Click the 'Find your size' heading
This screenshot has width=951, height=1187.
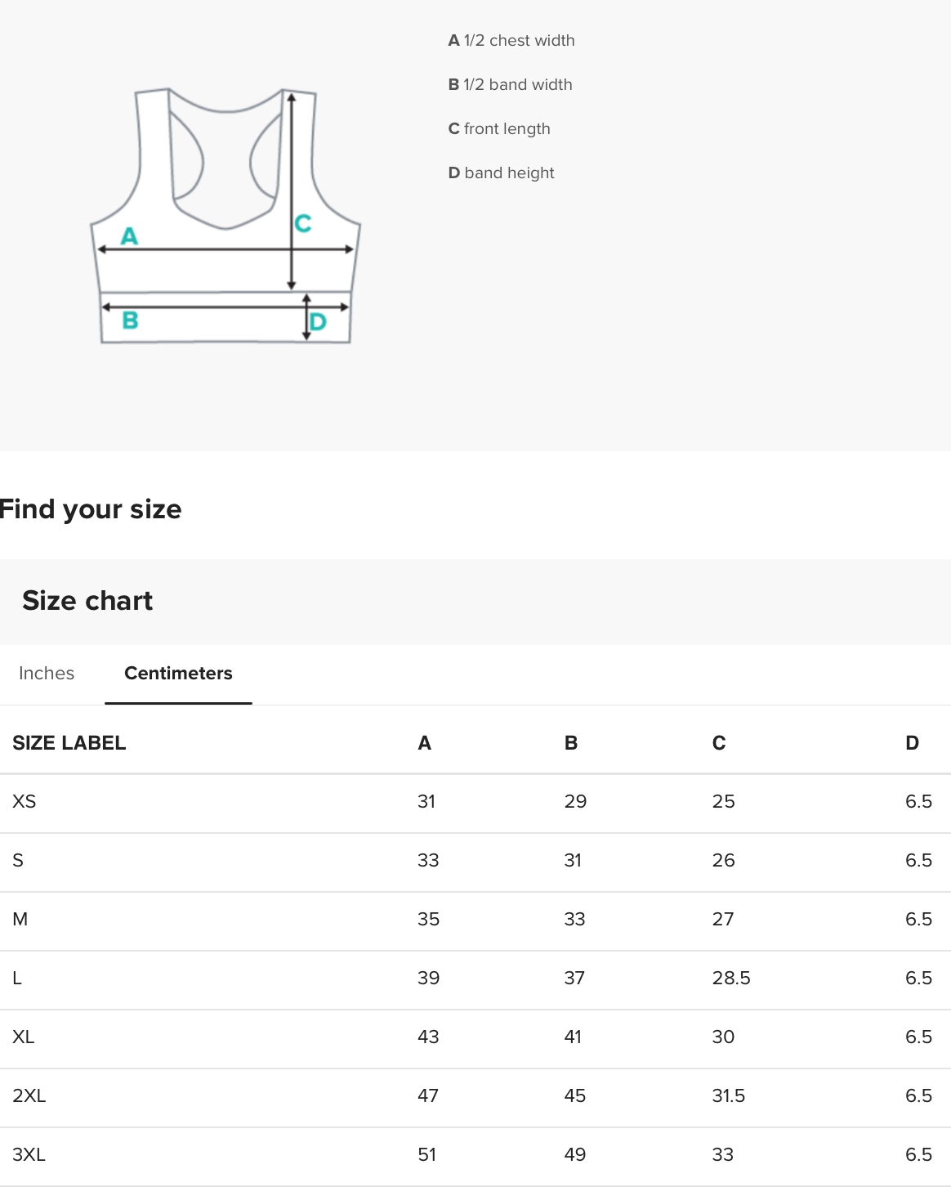click(91, 509)
